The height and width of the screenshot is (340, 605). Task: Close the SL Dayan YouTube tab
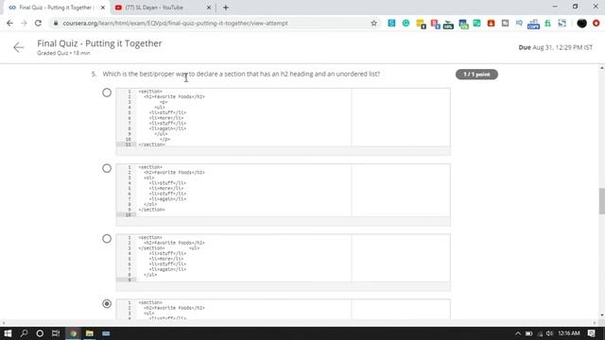click(x=209, y=8)
